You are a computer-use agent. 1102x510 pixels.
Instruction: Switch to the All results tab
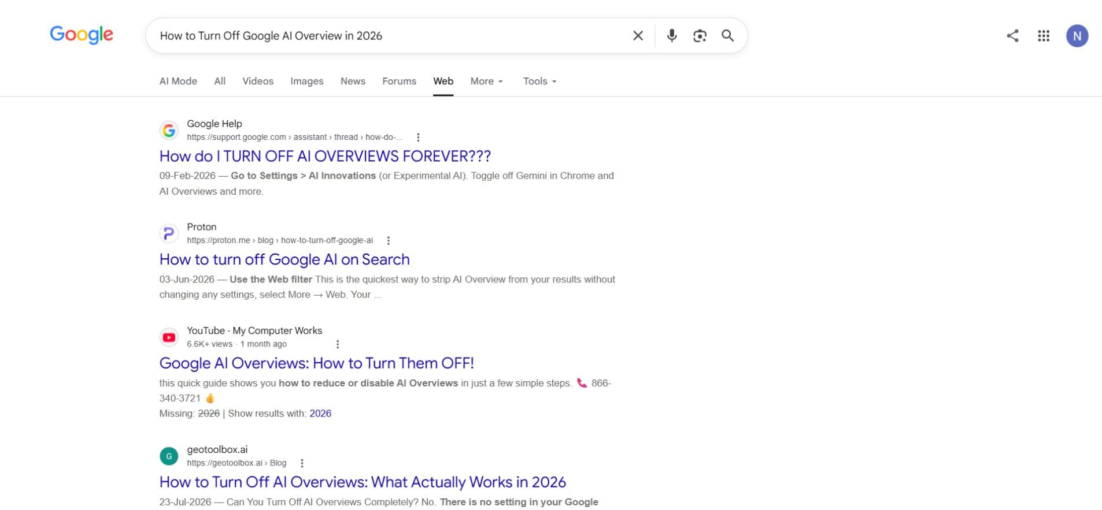pos(220,81)
